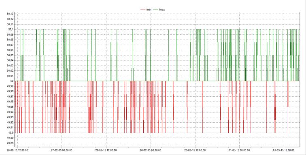Select the 01-03-15 00:00:00 time label
This screenshot has width=306, height=155.
pyautogui.click(x=239, y=150)
